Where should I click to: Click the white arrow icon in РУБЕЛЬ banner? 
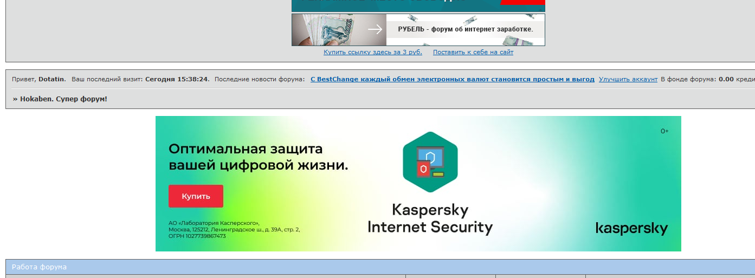(x=375, y=29)
